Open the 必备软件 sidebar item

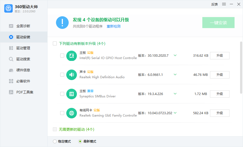(x=24, y=81)
